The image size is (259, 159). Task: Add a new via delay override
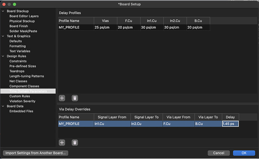click(62, 142)
